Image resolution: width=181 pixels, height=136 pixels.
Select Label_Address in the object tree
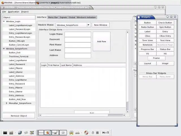point(16,76)
